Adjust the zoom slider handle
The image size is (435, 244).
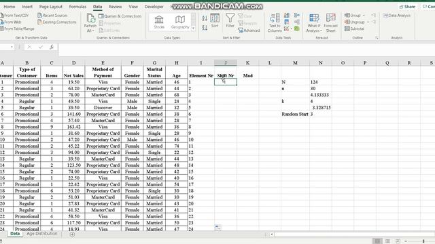pyautogui.click(x=423, y=241)
